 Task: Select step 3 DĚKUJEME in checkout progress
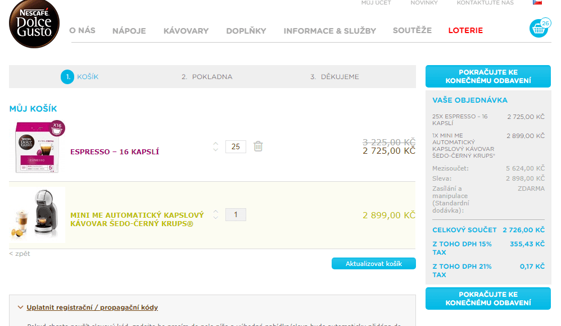[334, 77]
